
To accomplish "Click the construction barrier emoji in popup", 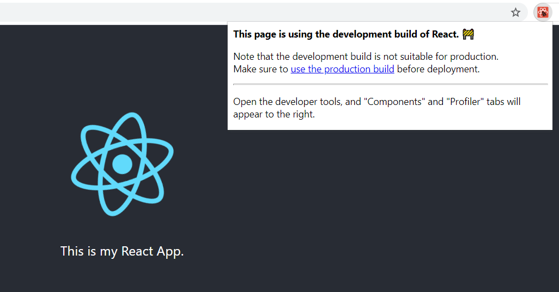I will click(468, 34).
